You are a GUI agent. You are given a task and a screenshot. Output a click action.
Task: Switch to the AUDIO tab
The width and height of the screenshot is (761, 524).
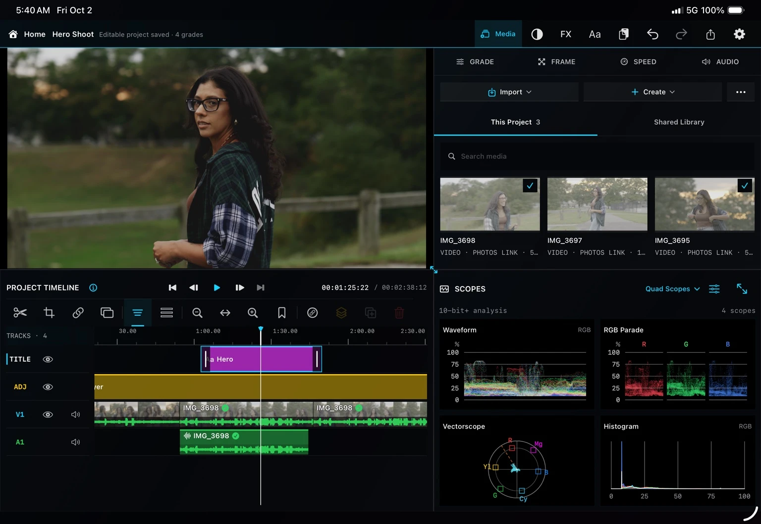click(720, 62)
